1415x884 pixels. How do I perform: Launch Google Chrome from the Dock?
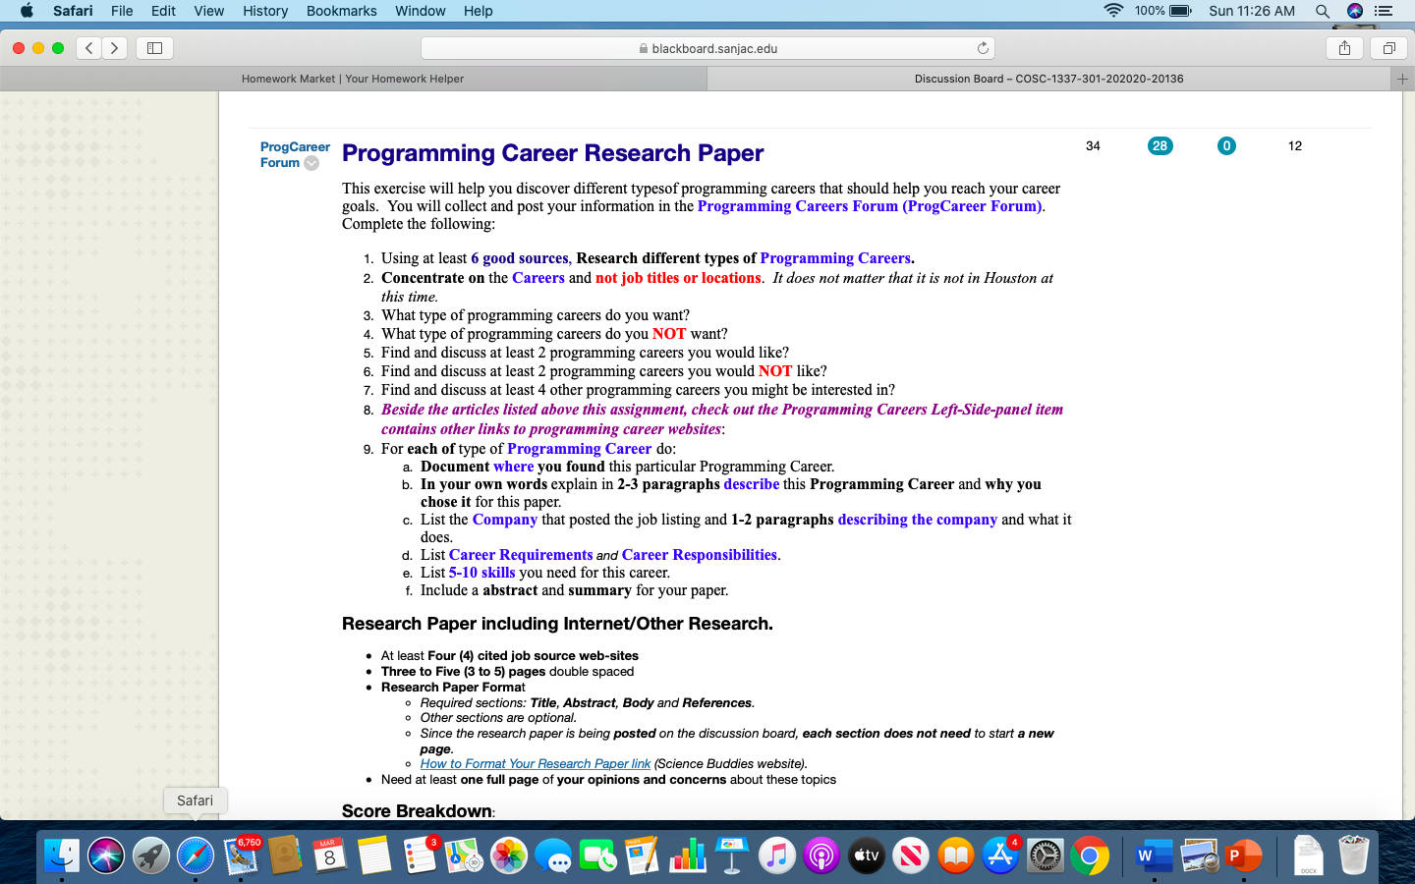[x=1090, y=856]
